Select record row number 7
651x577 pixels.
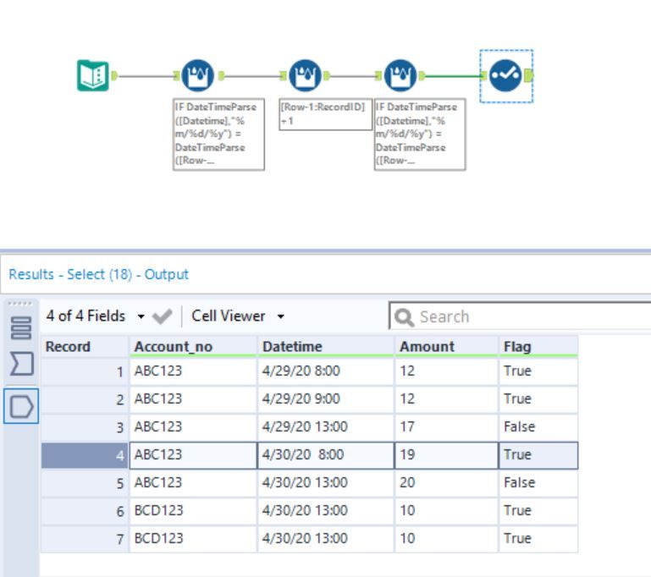(x=85, y=538)
